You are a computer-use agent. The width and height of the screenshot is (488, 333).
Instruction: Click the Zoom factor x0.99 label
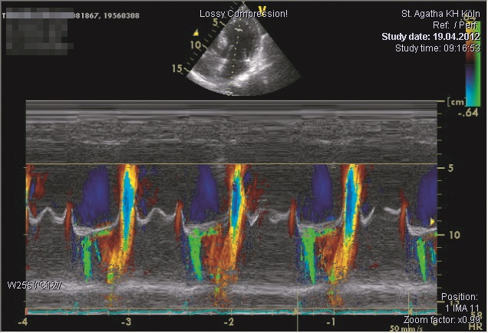click(x=443, y=318)
